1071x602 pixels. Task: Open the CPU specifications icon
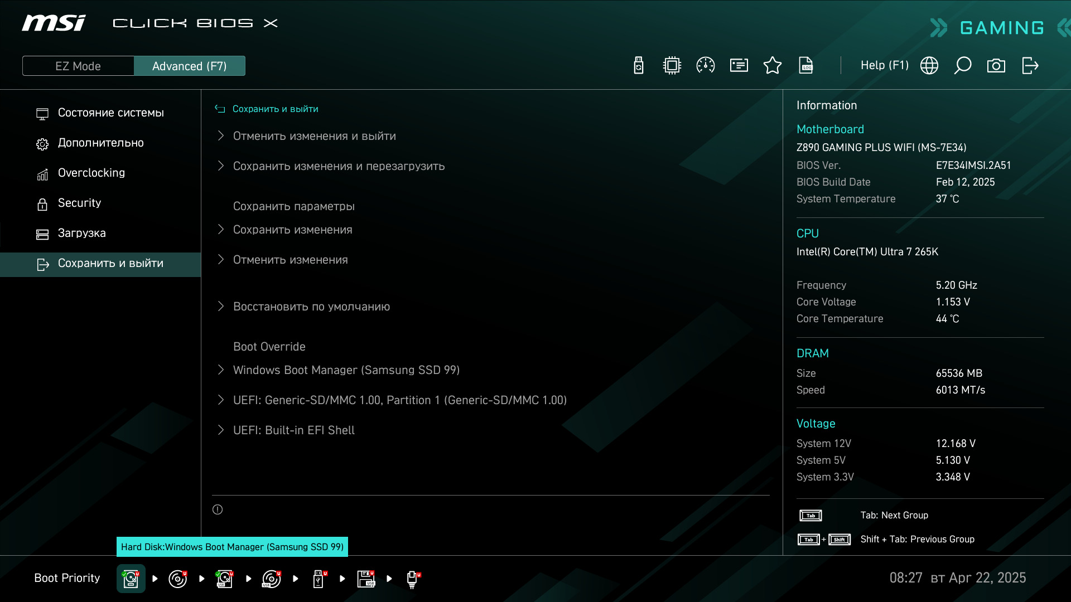click(x=672, y=66)
